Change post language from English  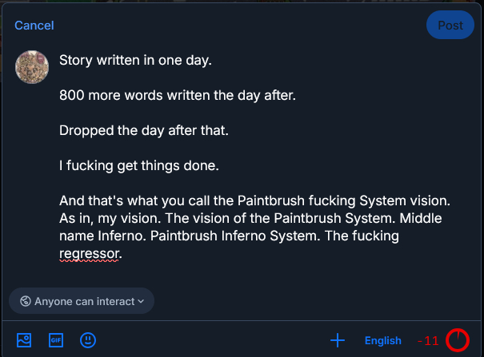point(382,340)
